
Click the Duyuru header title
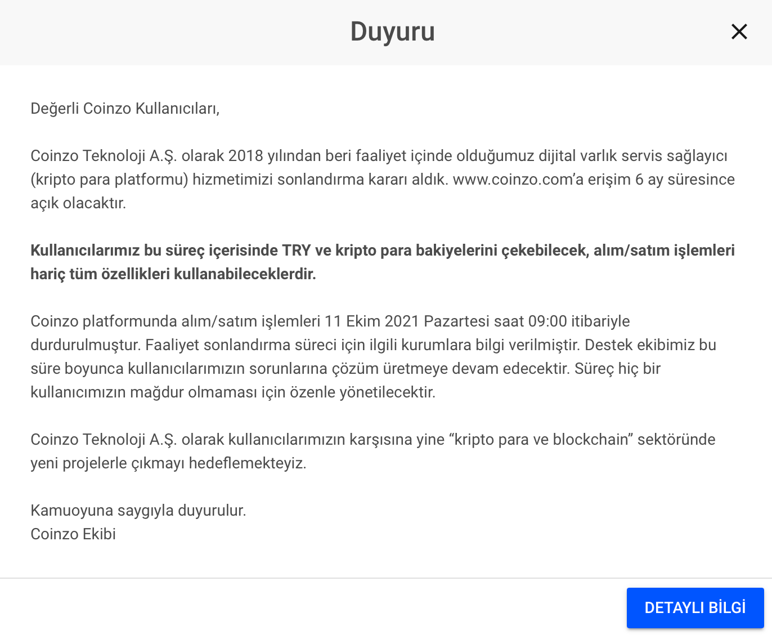click(392, 32)
